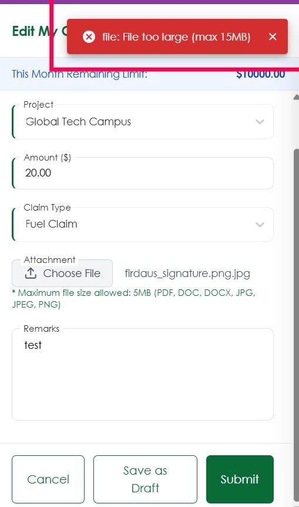Open the Fuel Claim type selector
This screenshot has height=507, width=299.
tap(143, 225)
